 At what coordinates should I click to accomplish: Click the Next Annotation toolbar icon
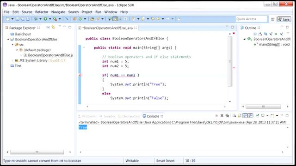coord(133,19)
